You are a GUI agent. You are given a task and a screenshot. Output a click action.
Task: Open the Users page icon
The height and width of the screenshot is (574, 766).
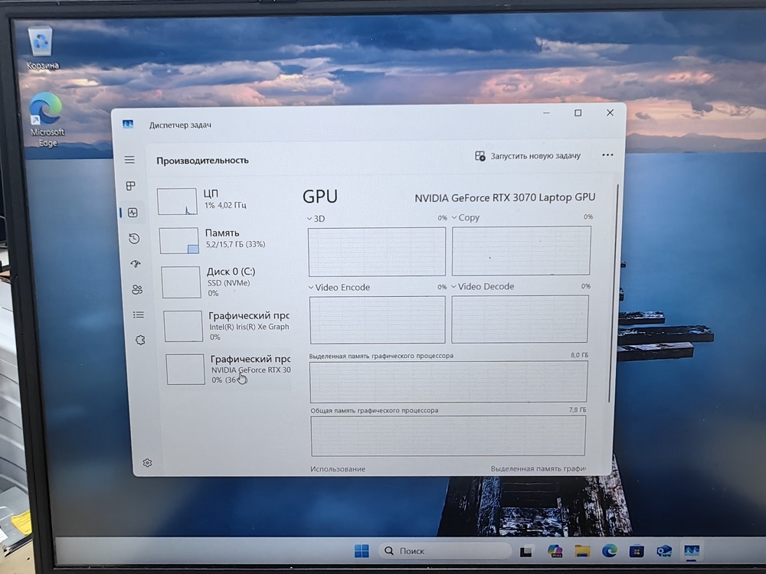pos(137,289)
